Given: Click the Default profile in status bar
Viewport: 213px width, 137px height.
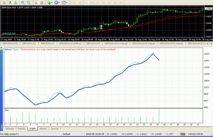Looking at the screenshot, I should pos(66,134).
